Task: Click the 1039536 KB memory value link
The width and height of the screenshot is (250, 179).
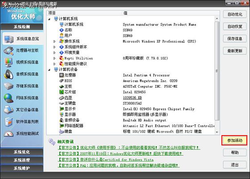Action: (x=132, y=98)
